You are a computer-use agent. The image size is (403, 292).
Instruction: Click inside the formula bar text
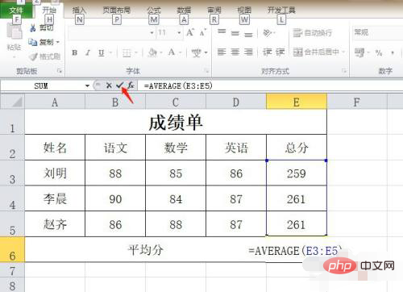click(x=178, y=86)
